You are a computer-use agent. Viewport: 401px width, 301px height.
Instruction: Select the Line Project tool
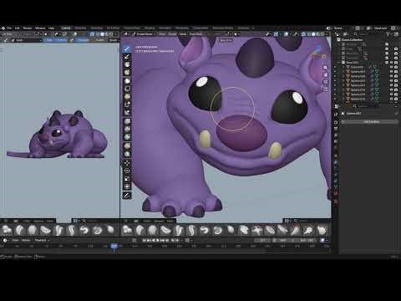click(x=127, y=112)
